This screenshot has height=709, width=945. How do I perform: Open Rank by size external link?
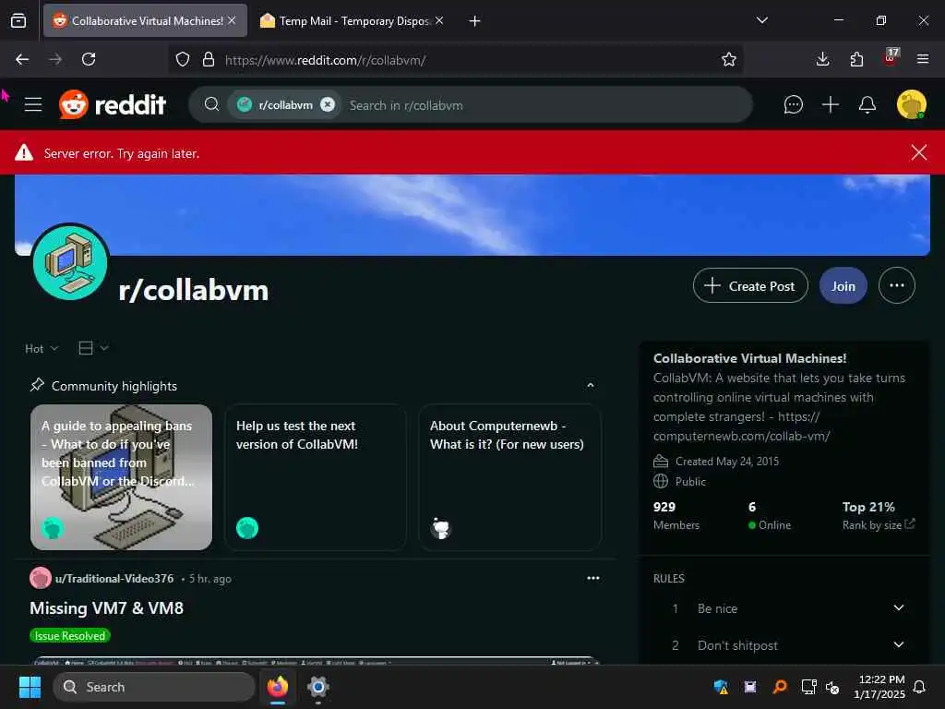tap(879, 524)
